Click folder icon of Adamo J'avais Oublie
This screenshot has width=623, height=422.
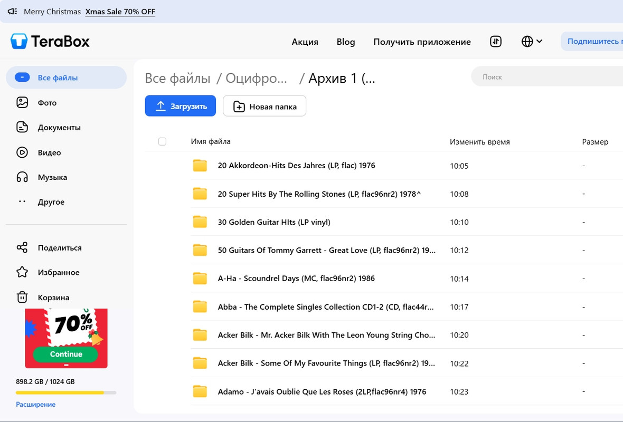(x=200, y=391)
